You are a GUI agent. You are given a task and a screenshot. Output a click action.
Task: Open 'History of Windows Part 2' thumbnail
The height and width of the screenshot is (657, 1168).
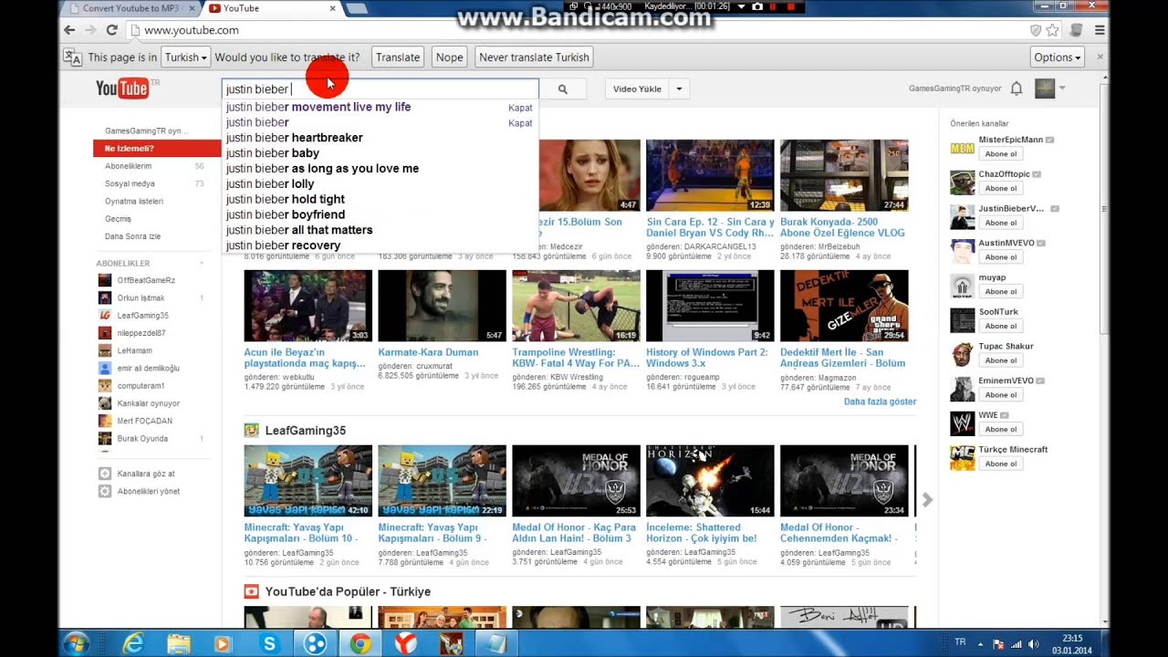710,306
